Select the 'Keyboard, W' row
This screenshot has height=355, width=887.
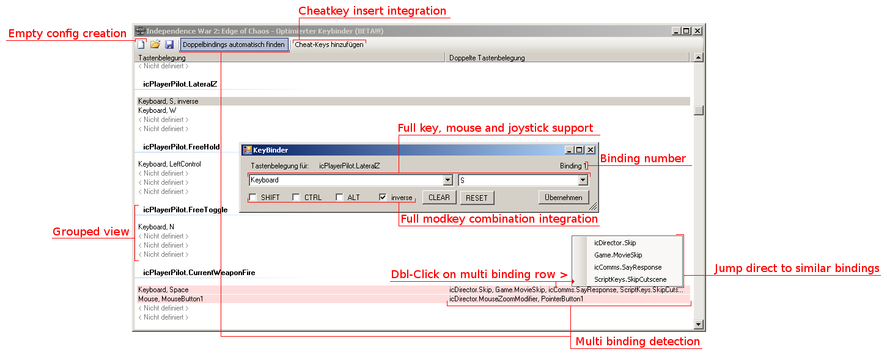point(413,110)
